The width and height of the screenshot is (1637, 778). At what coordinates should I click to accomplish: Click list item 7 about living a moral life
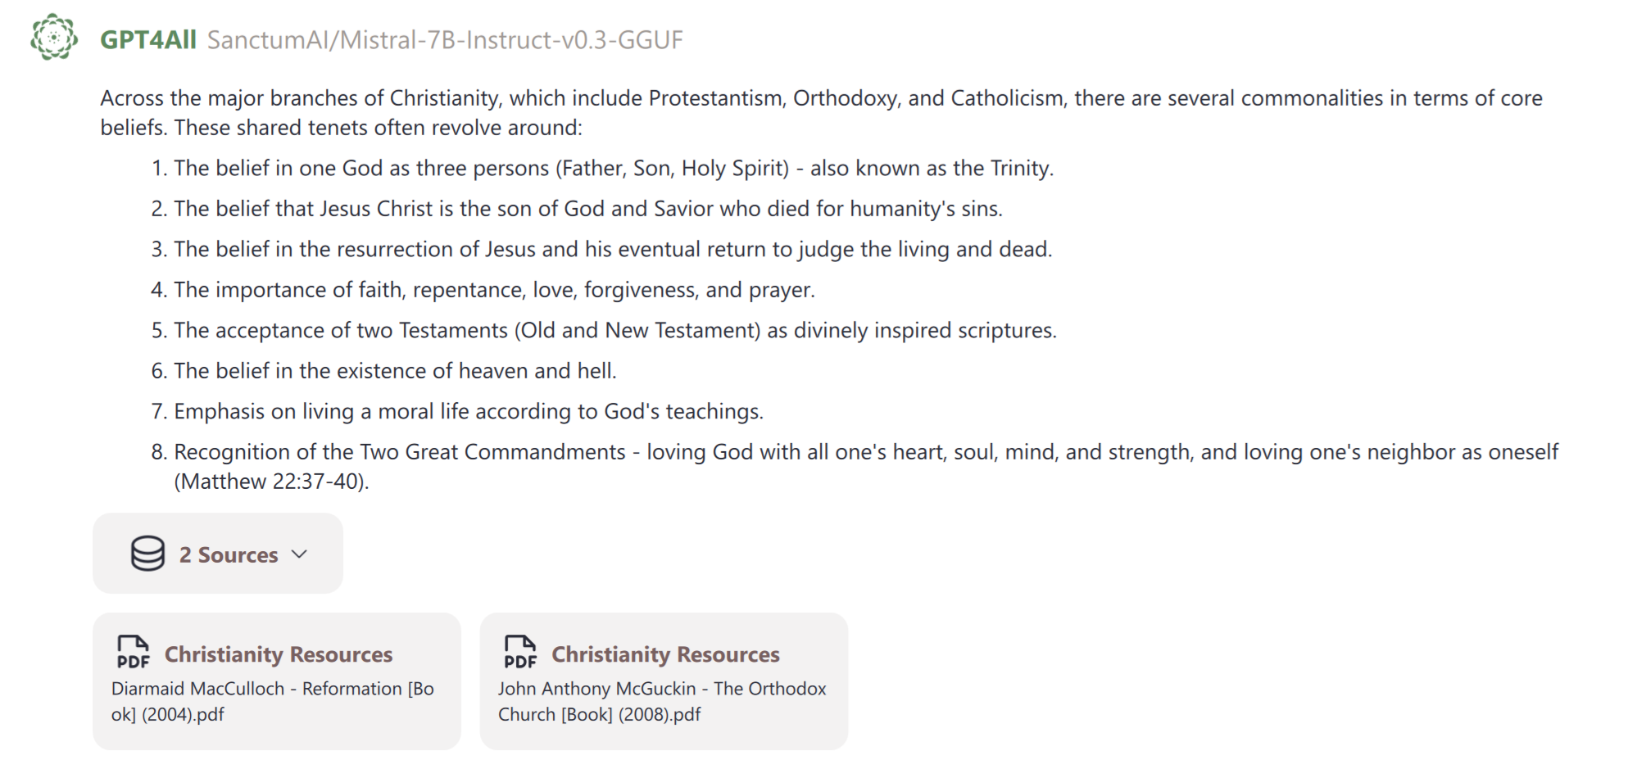tap(468, 411)
